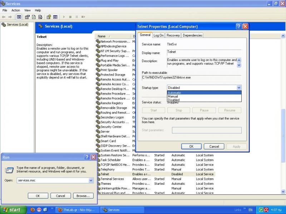286x214 pixels.
Task: Click the Stop Service square icon
Action: (70, 17)
